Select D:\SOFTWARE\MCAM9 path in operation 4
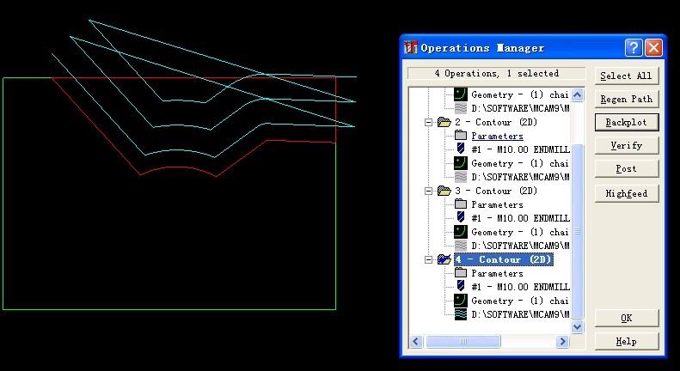 tap(520, 314)
